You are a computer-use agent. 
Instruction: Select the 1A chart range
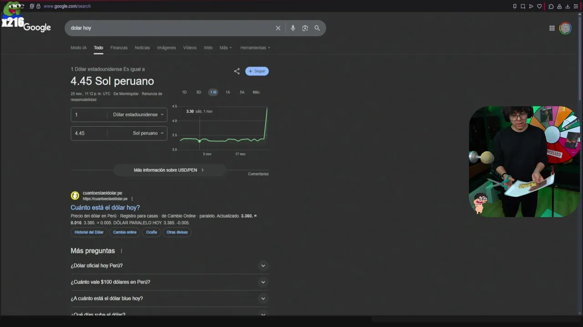click(x=228, y=92)
